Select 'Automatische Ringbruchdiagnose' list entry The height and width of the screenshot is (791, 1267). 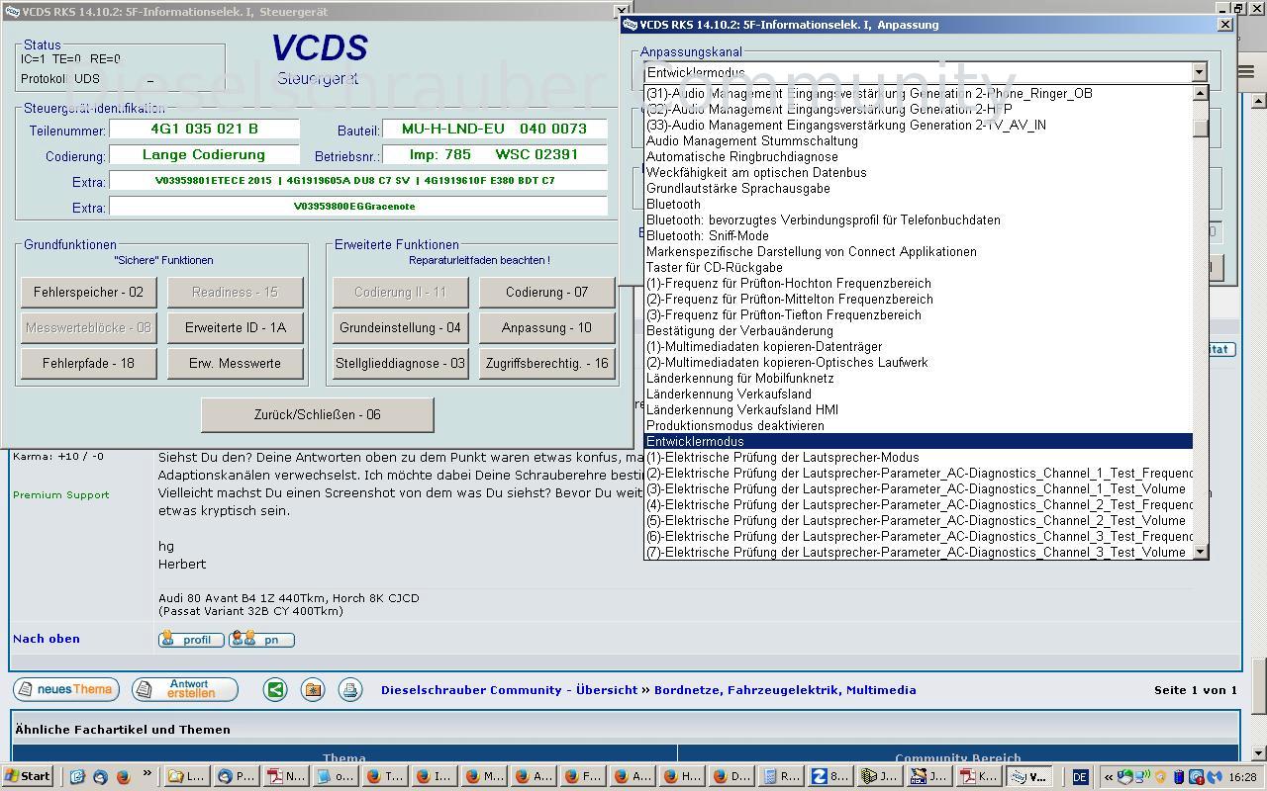(x=919, y=156)
